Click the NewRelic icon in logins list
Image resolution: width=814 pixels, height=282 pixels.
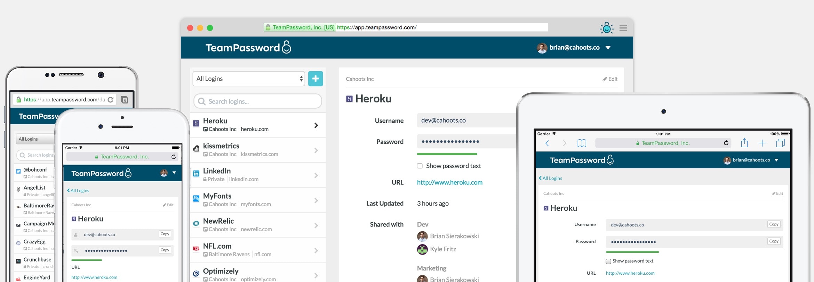[x=196, y=223]
